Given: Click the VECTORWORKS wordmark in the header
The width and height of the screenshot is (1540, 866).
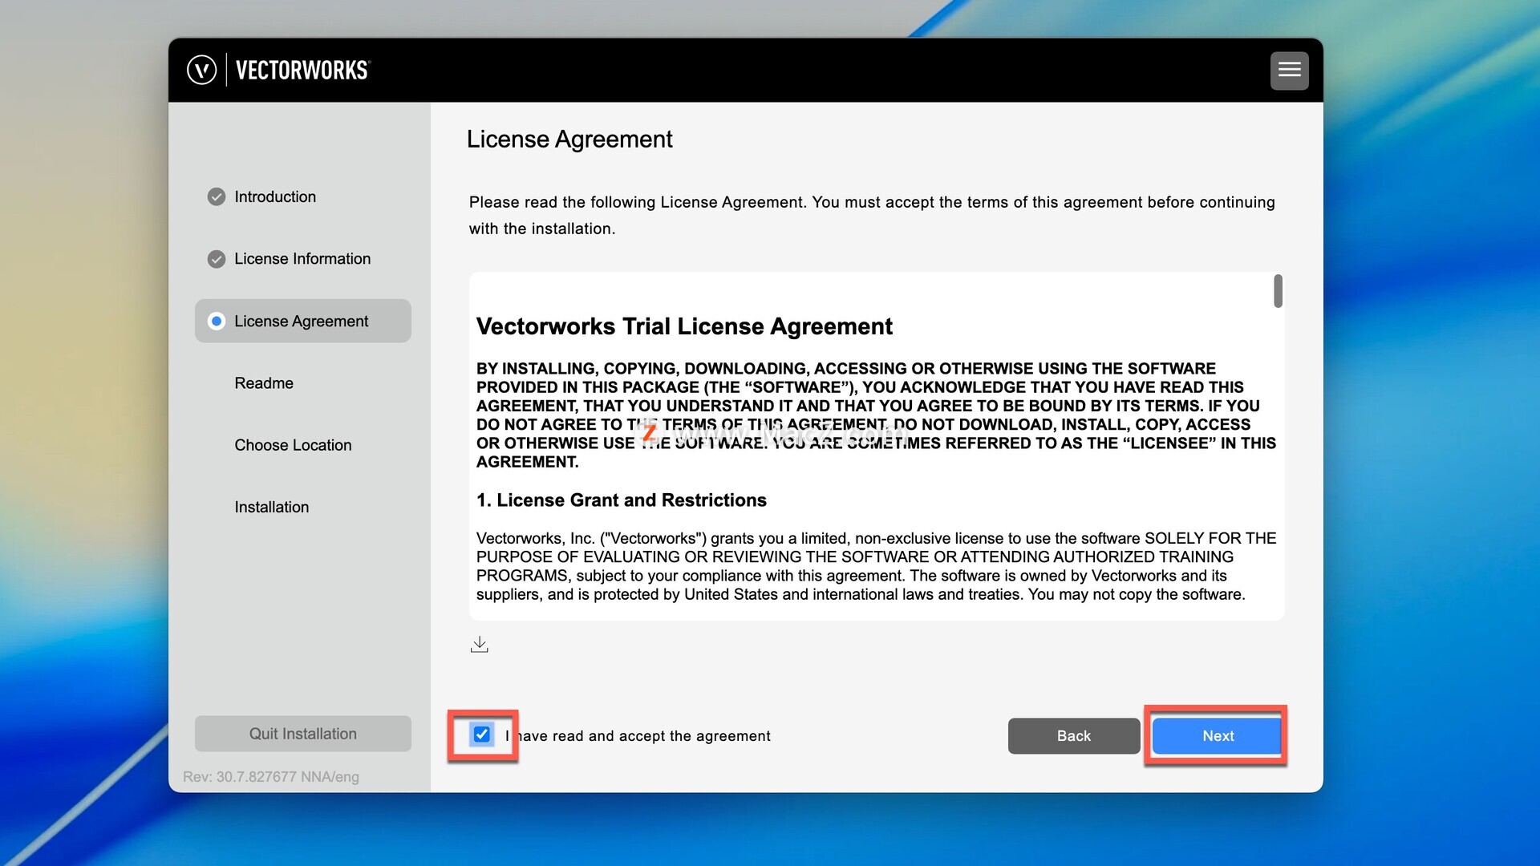Looking at the screenshot, I should (x=302, y=71).
